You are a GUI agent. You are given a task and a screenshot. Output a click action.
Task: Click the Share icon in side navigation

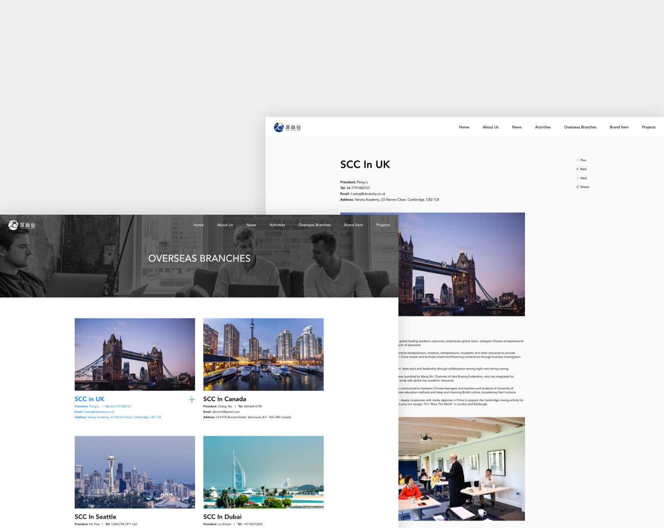click(577, 187)
